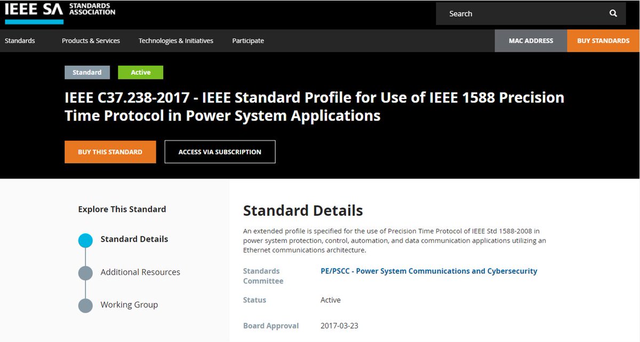Click the Status label
The width and height of the screenshot is (640, 342).
tap(254, 300)
